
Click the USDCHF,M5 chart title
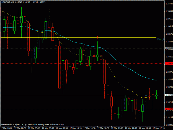pos(8,2)
